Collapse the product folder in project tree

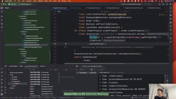18,49
